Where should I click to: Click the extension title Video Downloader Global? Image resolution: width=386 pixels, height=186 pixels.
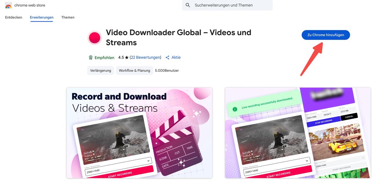pos(179,37)
